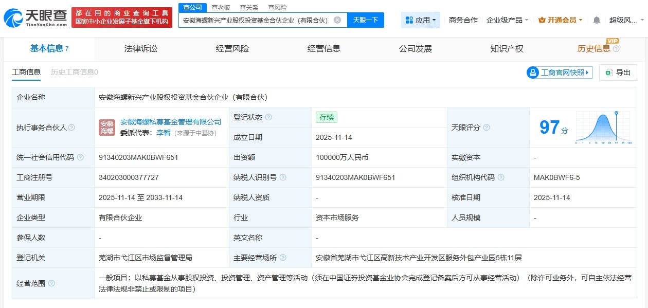This screenshot has width=648, height=308.
Task: Expand the 企业级产品 dropdown
Action: (506, 20)
